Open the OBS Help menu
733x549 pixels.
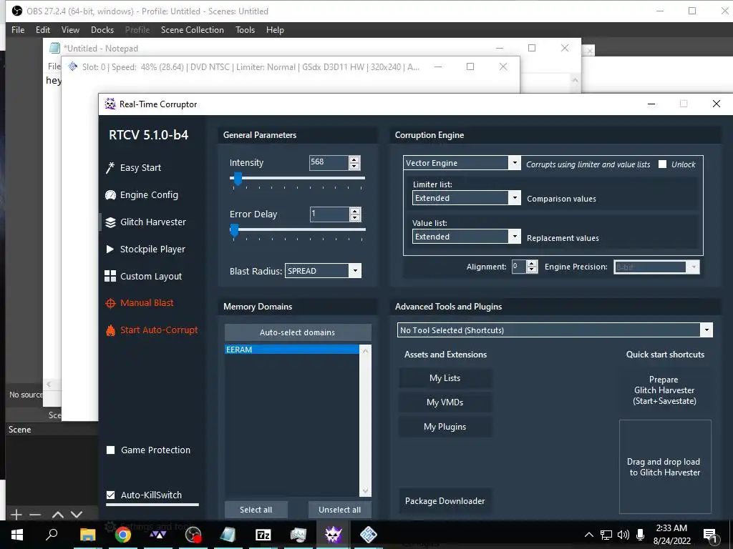[275, 30]
